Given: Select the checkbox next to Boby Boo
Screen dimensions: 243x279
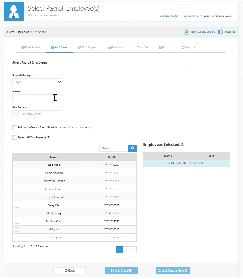Looking at the screenshot, I should click(x=16, y=165).
